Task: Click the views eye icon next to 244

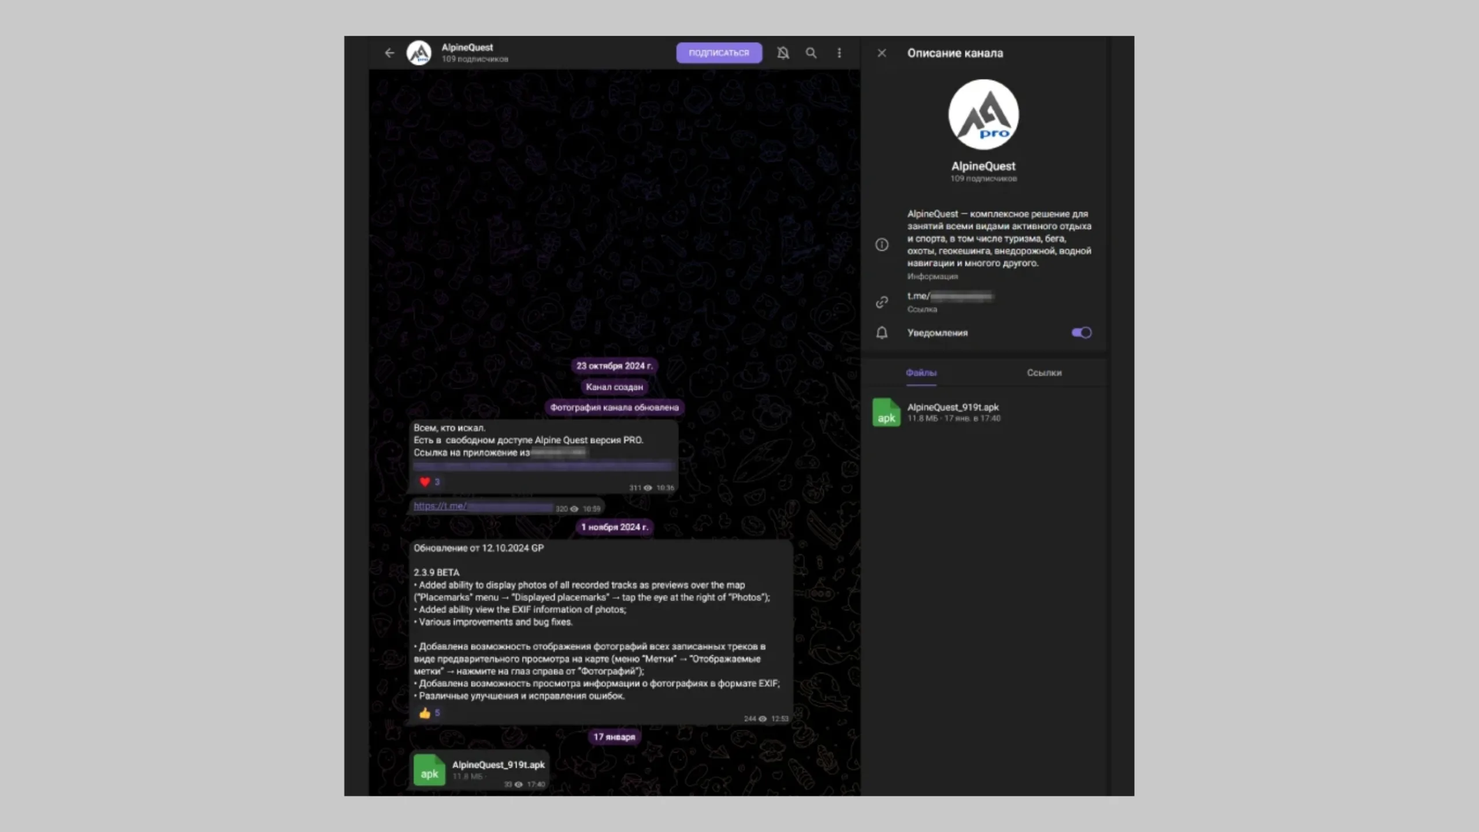Action: (762, 719)
